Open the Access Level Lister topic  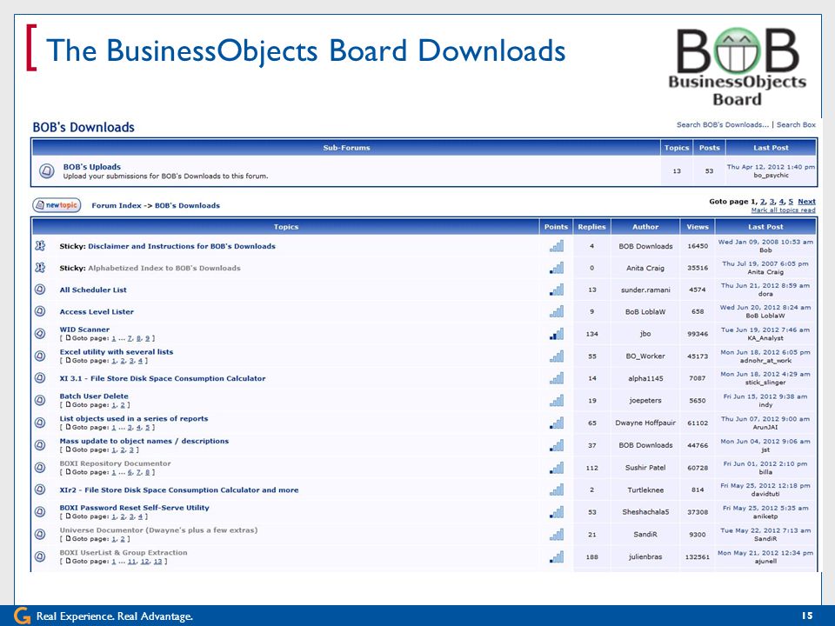coord(97,312)
